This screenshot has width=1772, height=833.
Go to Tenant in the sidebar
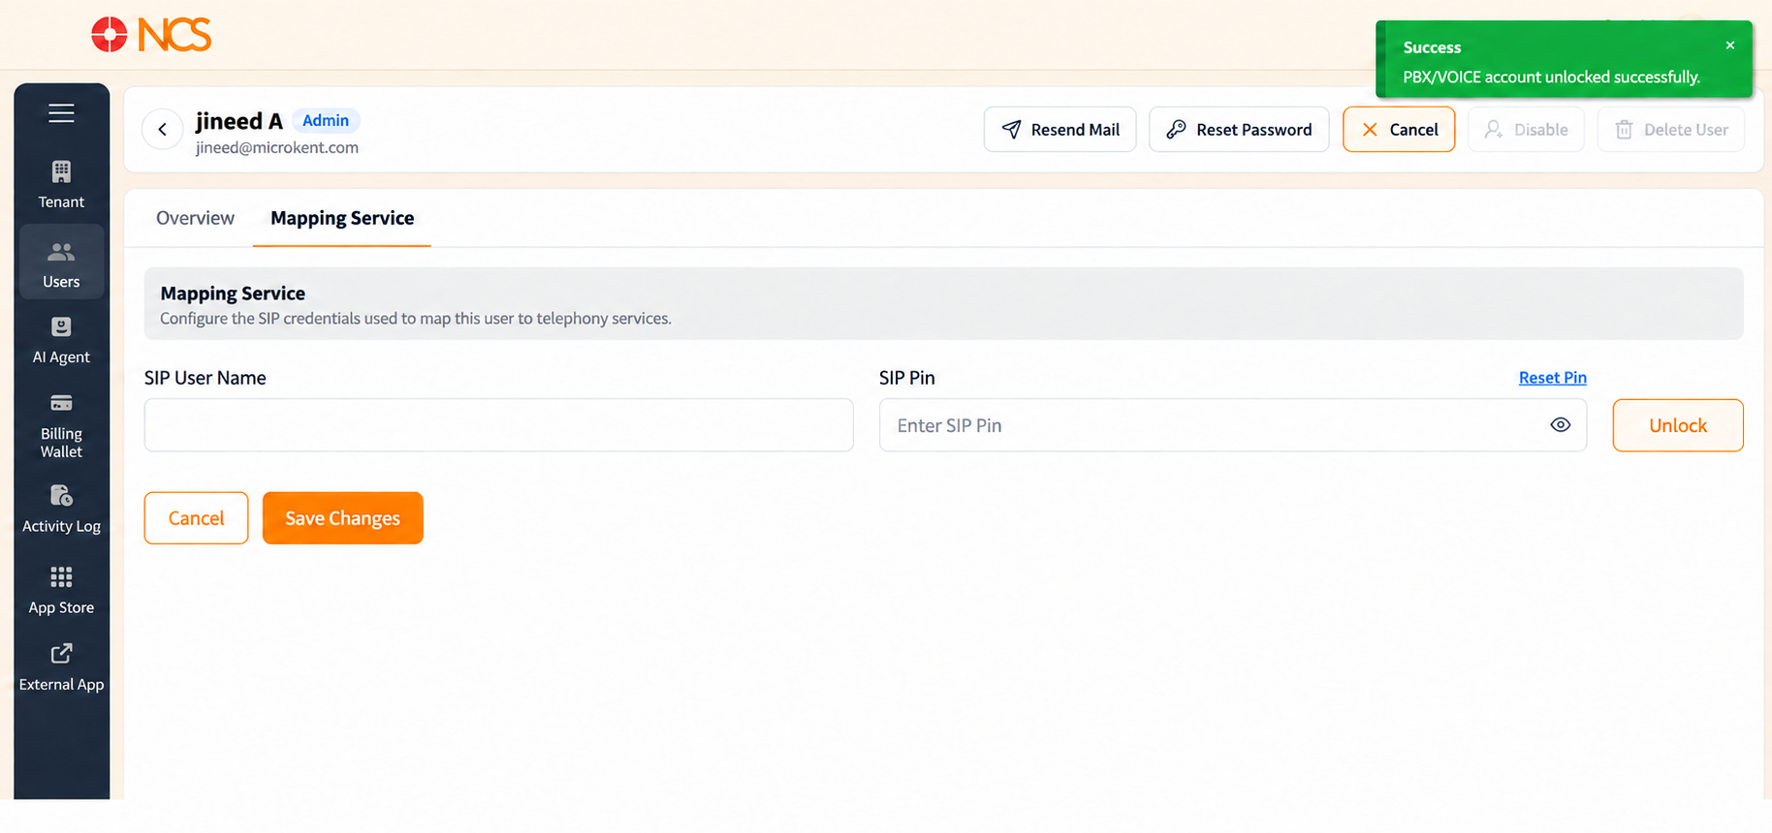[x=61, y=185]
